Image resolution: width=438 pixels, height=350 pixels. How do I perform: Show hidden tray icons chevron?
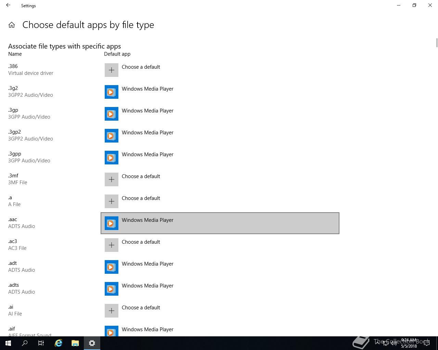coord(377,343)
